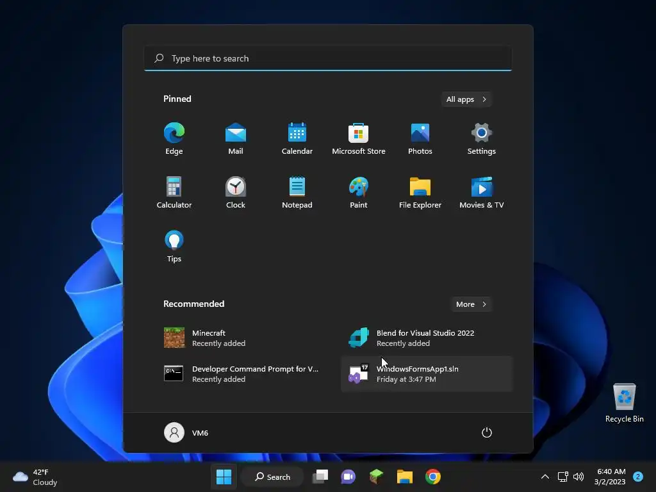Open the Tips app
Image resolution: width=656 pixels, height=492 pixels.
pyautogui.click(x=174, y=247)
